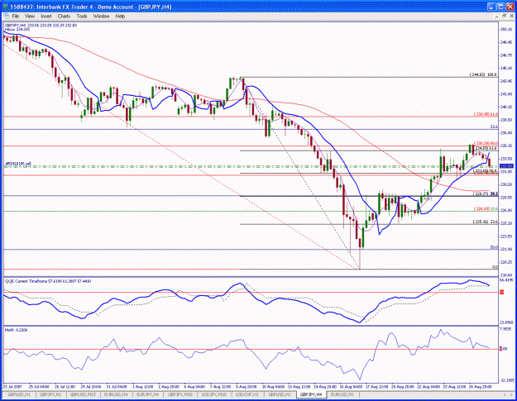Click the QQE Current Timeframe indicator label
The height and width of the screenshot is (401, 517).
click(48, 281)
